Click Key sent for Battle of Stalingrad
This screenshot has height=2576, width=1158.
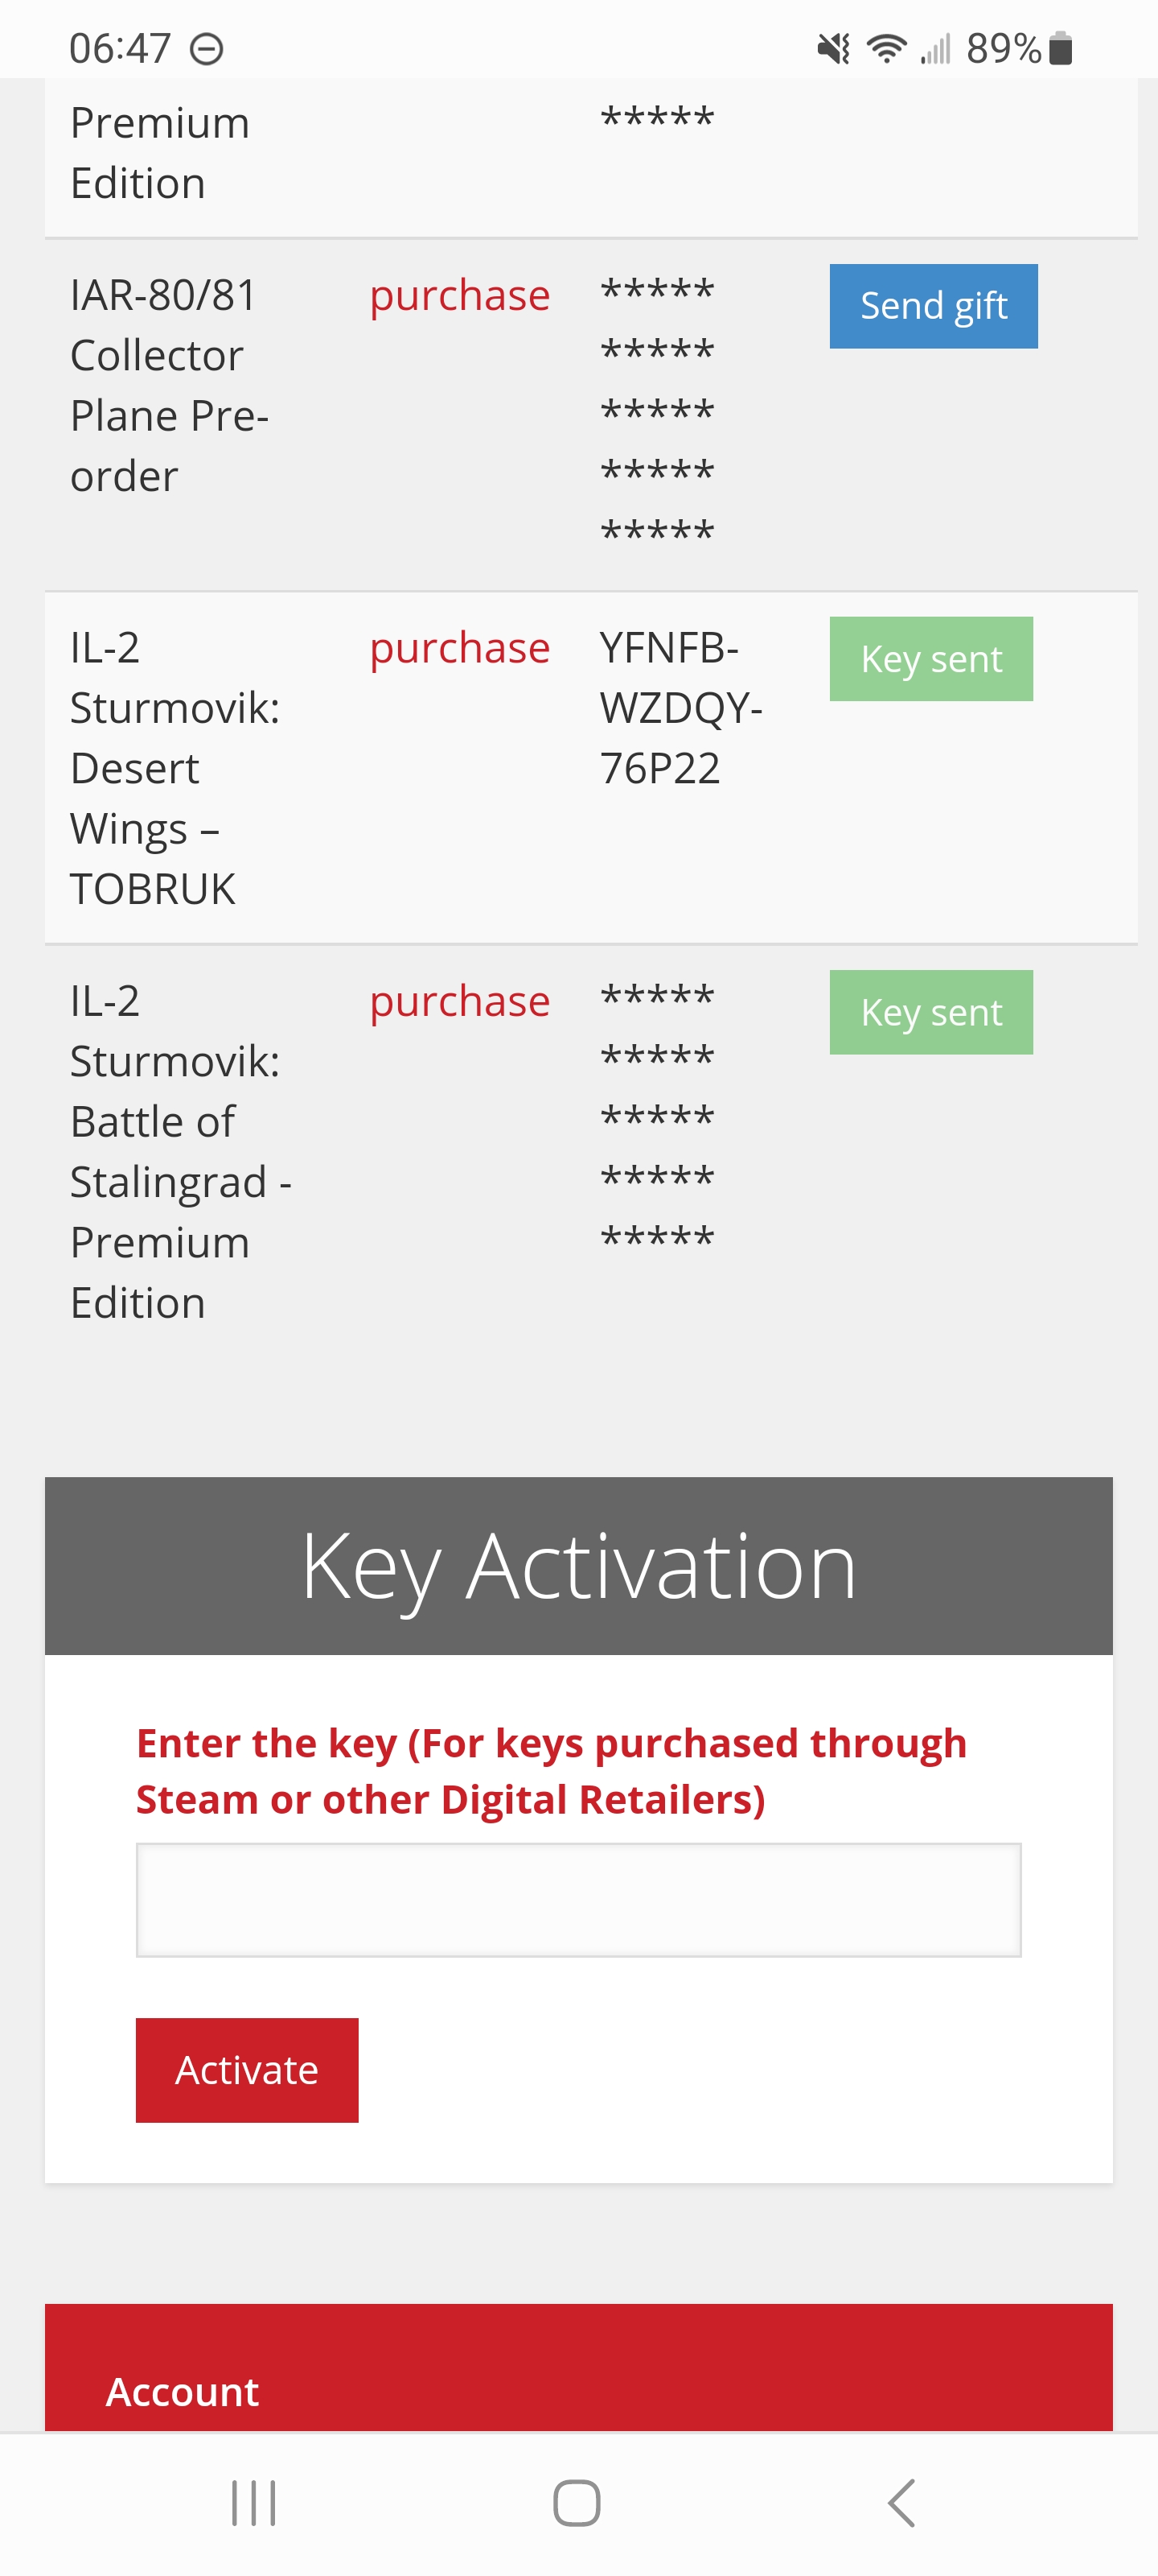[930, 1012]
